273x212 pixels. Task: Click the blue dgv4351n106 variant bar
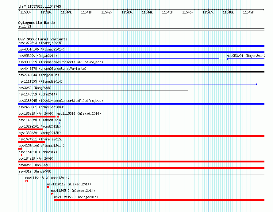(141, 52)
